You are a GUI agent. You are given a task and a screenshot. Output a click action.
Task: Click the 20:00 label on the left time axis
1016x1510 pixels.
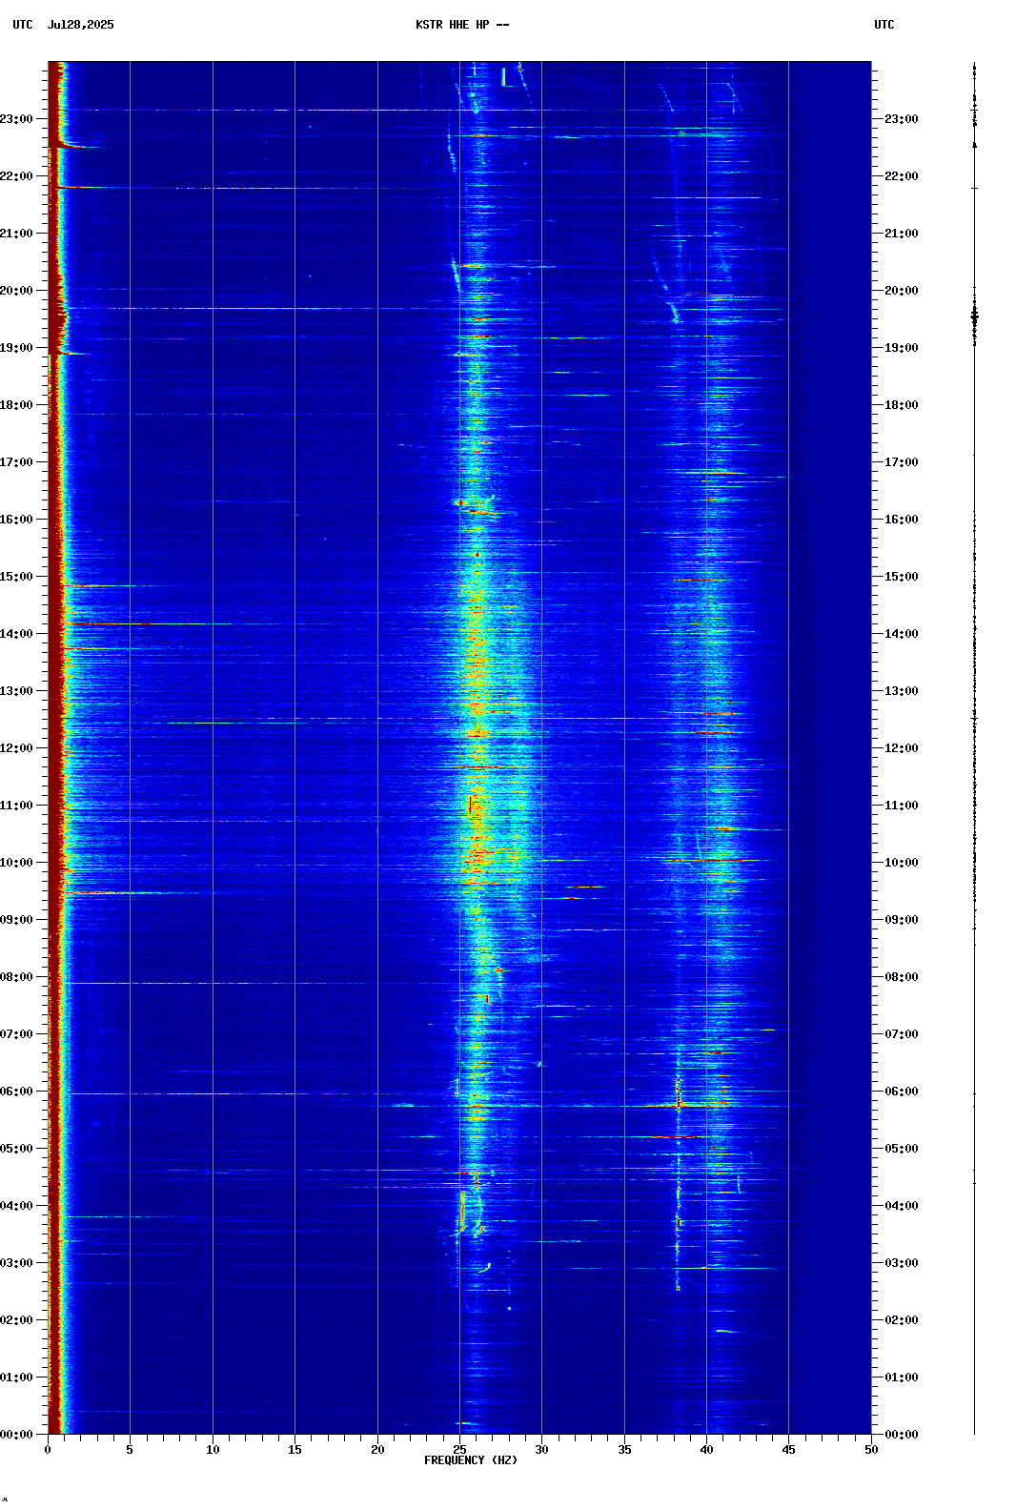[16, 291]
